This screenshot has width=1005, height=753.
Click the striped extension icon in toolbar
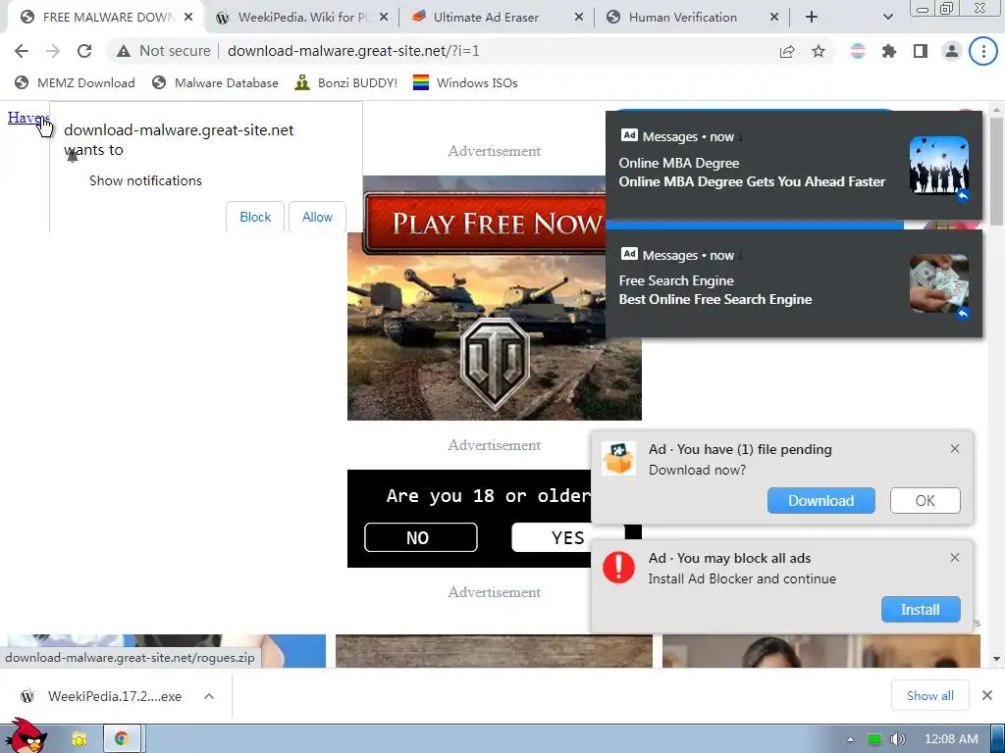tap(858, 51)
